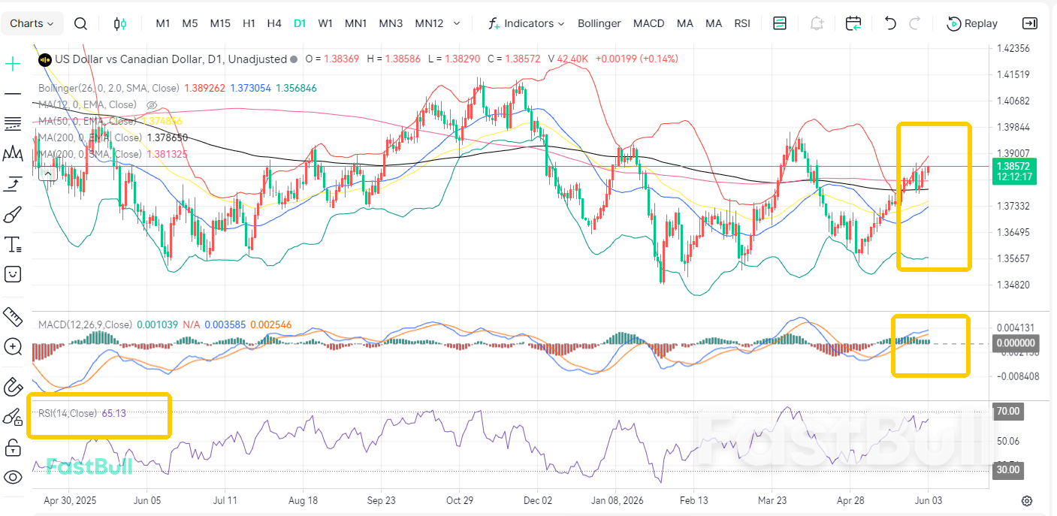Click the MA(50, 0, EMA, Close) legend
Image resolution: width=1057 pixels, height=516 pixels.
pos(87,121)
